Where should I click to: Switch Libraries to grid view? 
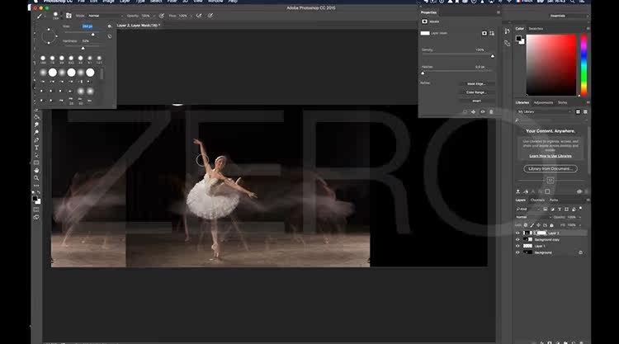[578, 112]
